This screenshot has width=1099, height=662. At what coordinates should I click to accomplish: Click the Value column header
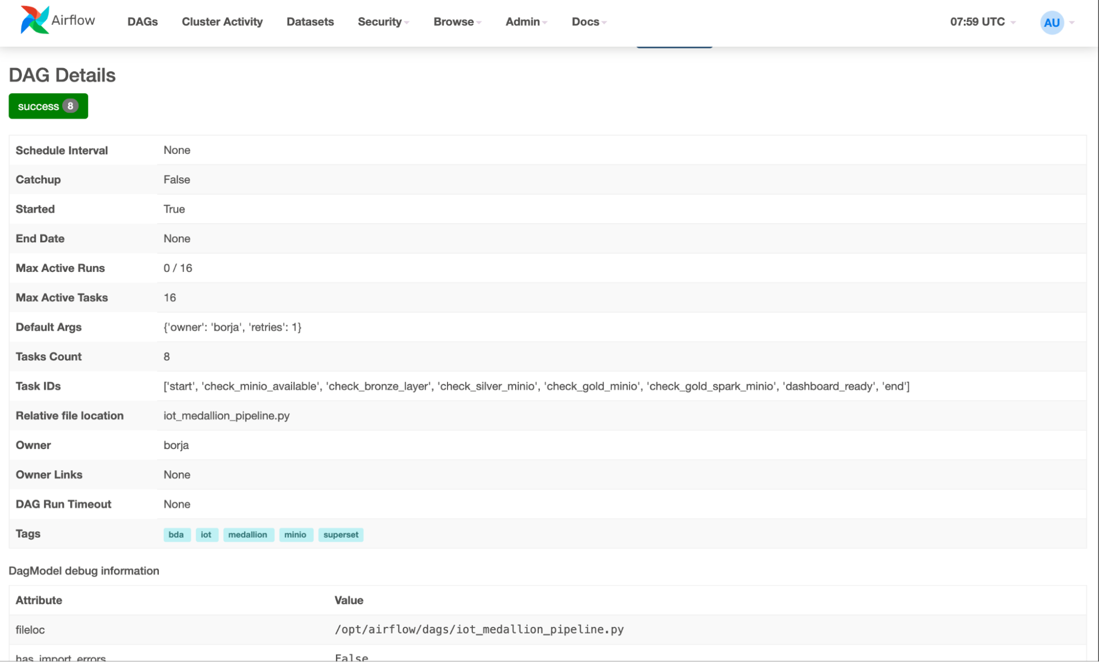pos(349,600)
